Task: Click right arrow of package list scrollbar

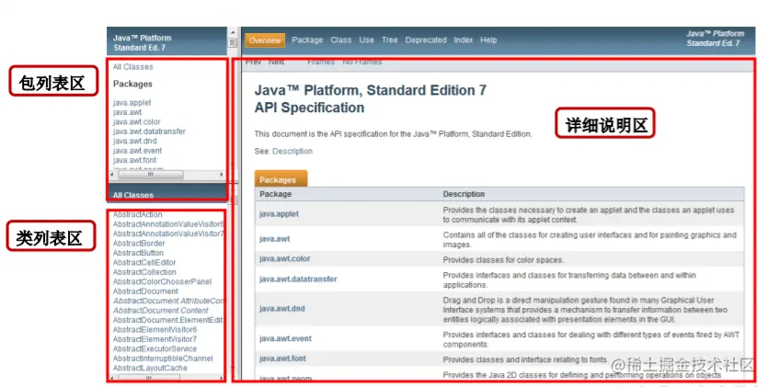Action: pyautogui.click(x=222, y=174)
